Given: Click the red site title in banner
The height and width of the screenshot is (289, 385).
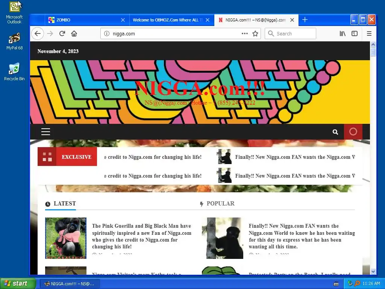Looking at the screenshot, I should (200, 88).
